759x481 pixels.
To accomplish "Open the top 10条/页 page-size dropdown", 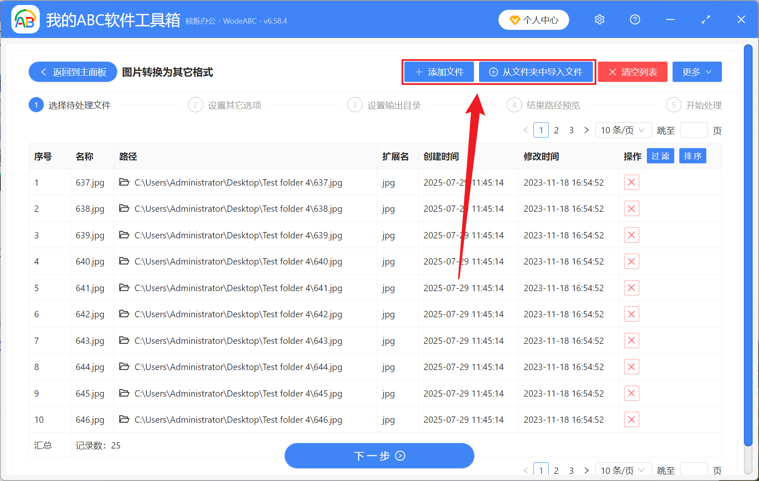I will click(623, 130).
